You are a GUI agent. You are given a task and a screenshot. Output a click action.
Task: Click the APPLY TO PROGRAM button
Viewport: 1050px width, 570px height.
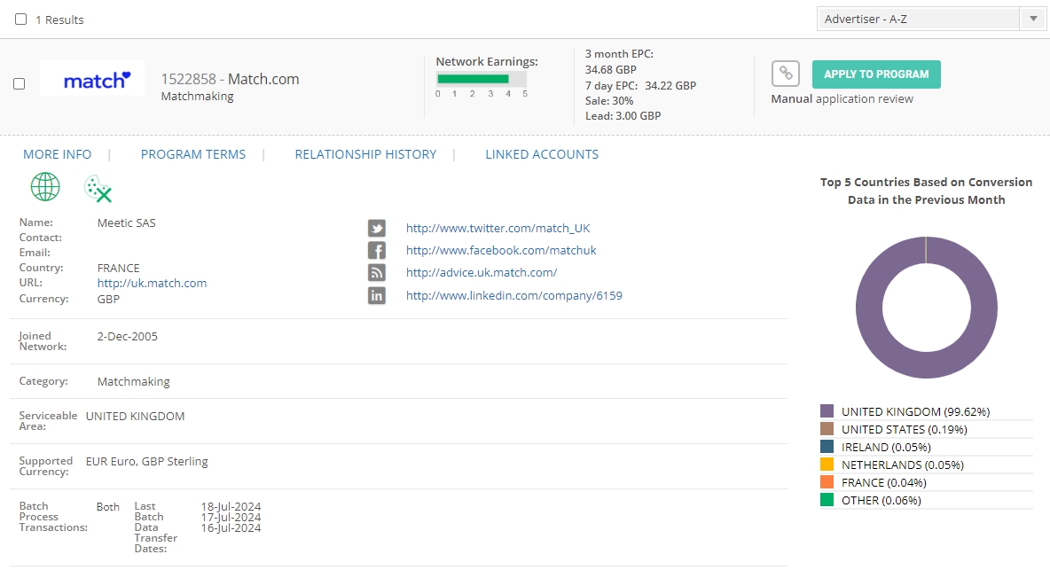[x=876, y=74]
